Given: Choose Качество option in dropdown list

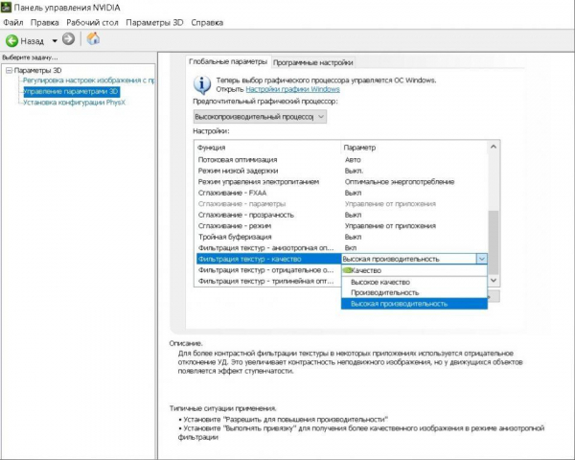Looking at the screenshot, I should pos(414,270).
